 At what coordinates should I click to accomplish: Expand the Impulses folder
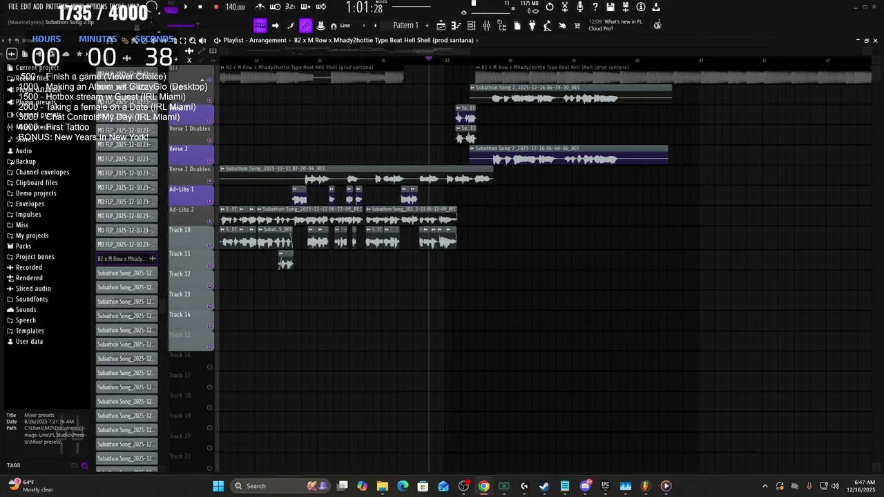coord(28,215)
